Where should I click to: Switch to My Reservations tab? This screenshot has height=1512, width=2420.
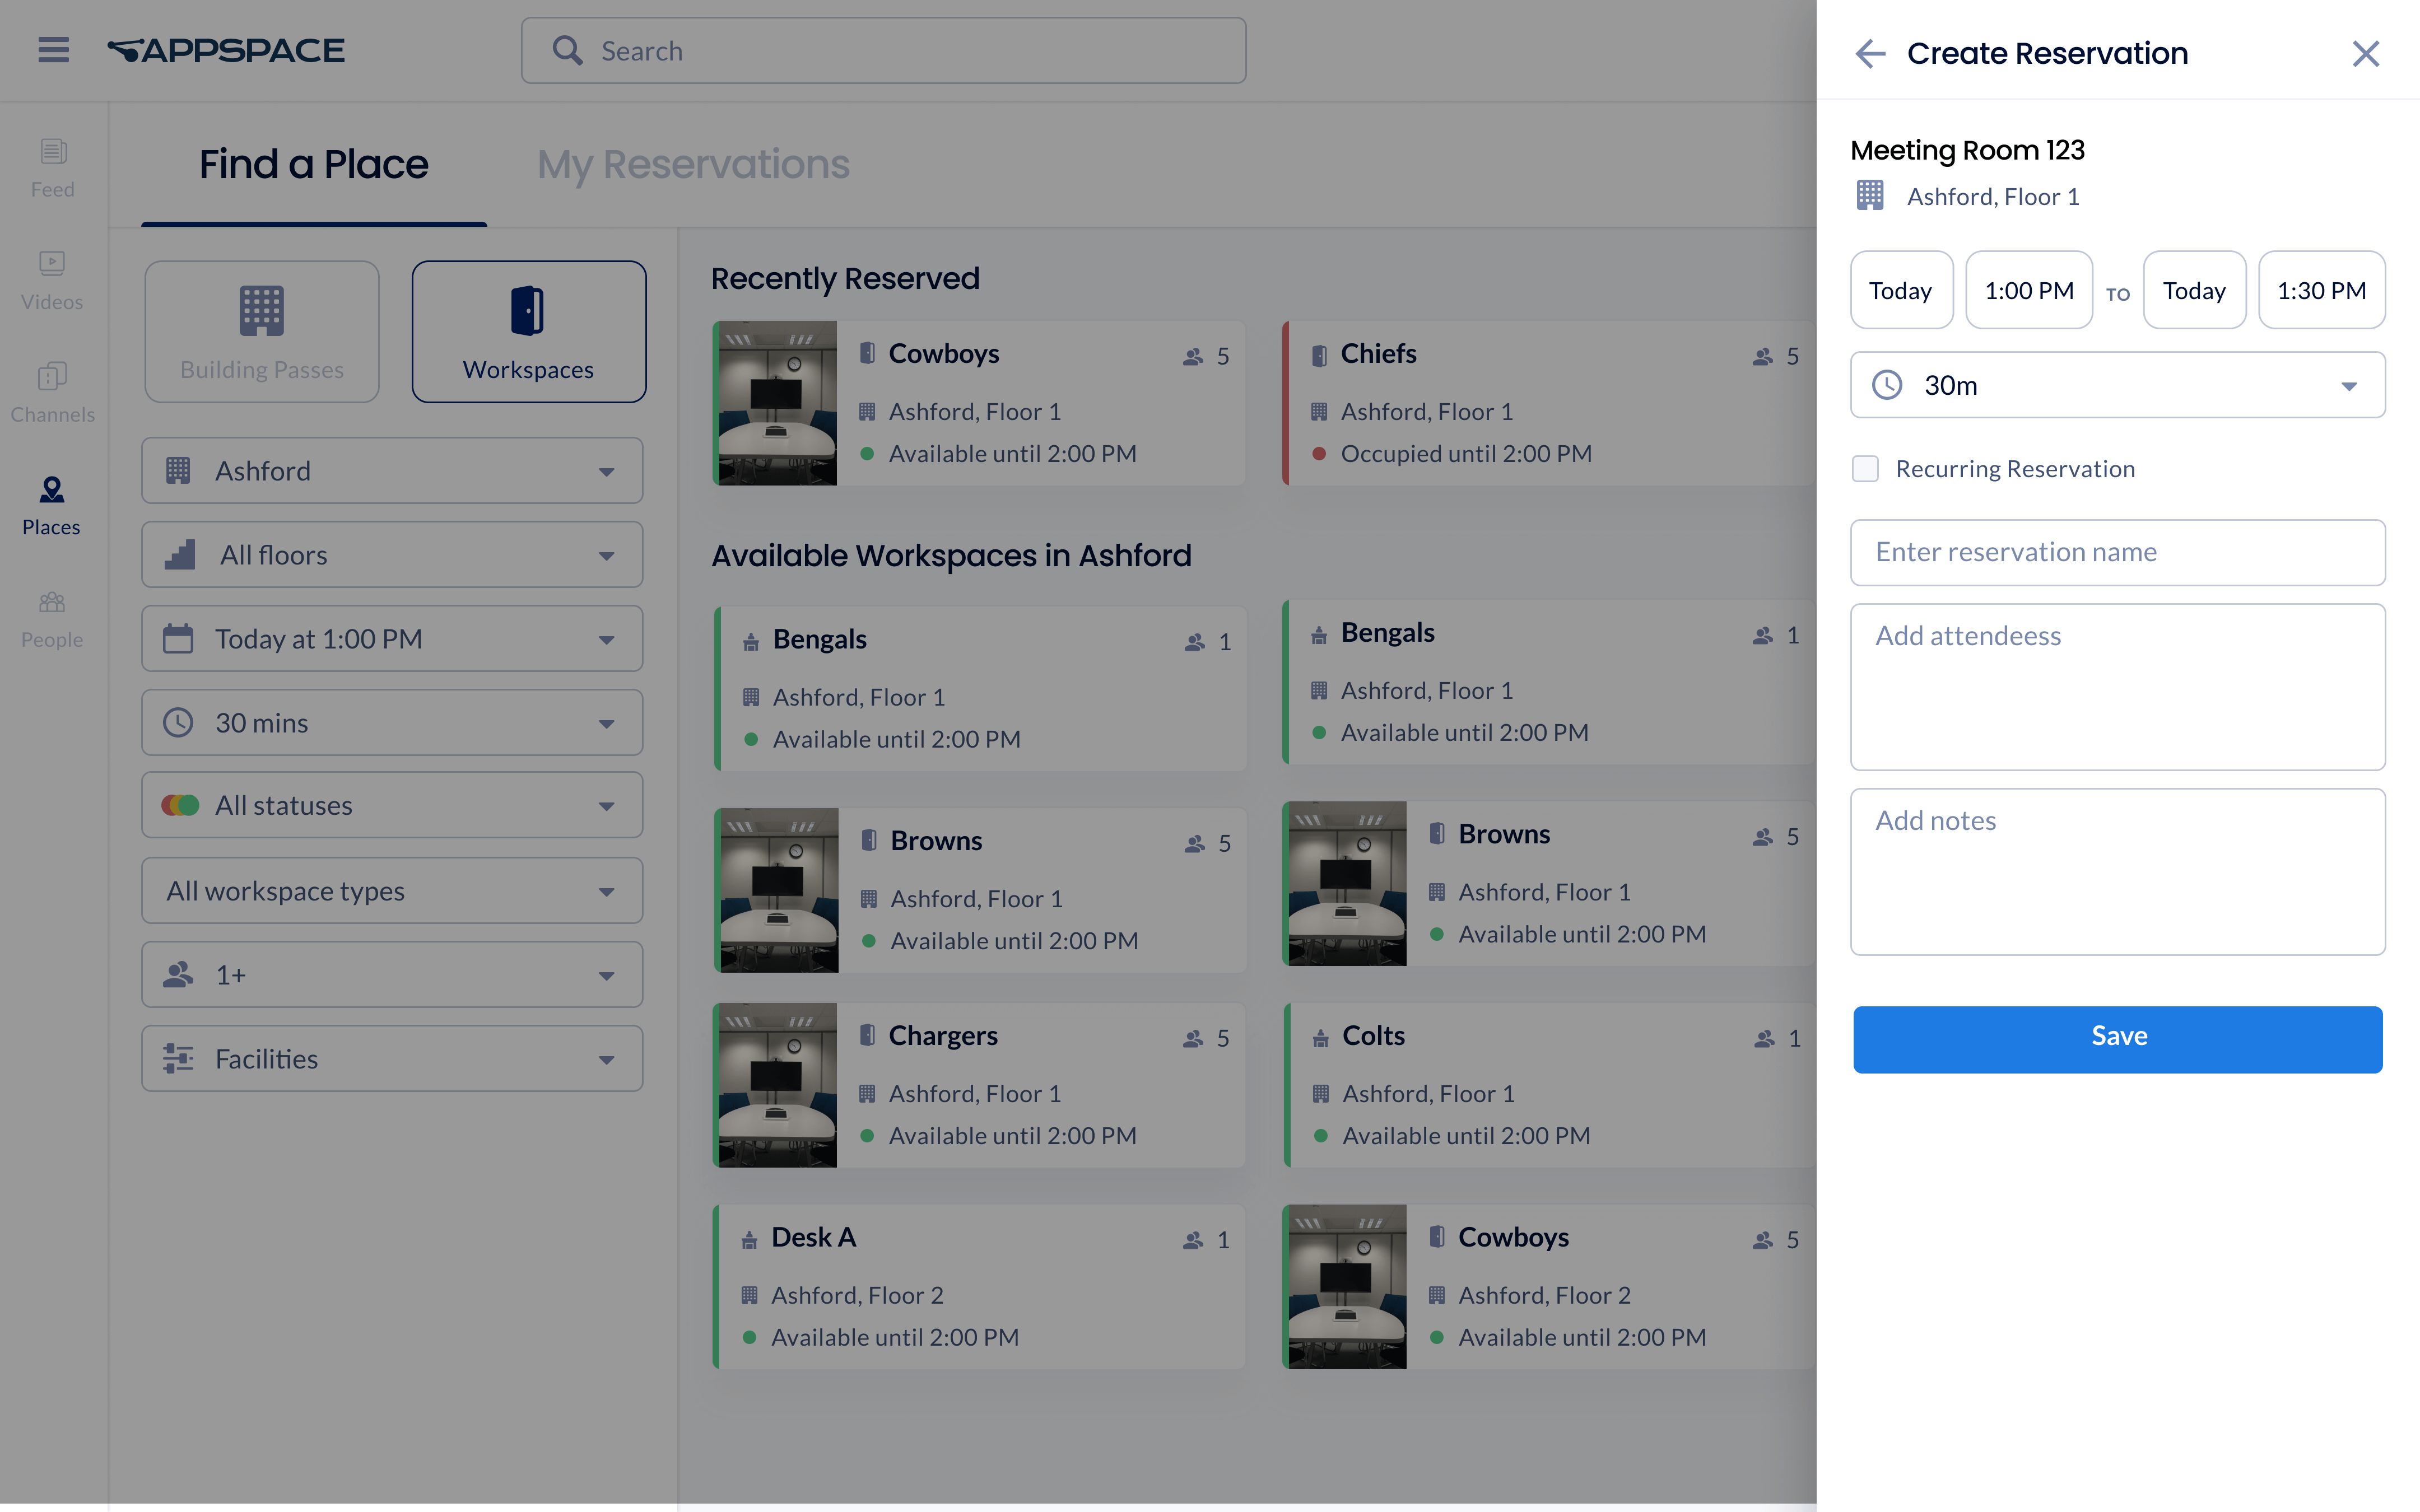pos(693,164)
